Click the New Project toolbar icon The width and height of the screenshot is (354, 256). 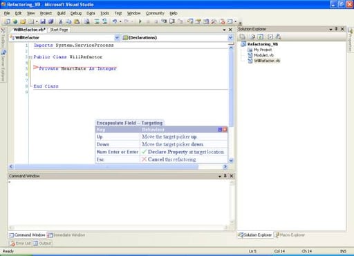pyautogui.click(x=7, y=21)
